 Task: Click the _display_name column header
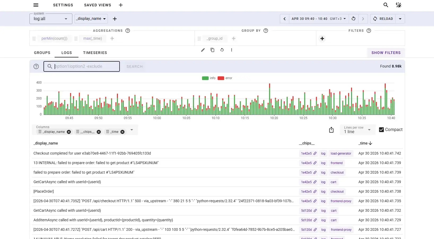click(46, 143)
